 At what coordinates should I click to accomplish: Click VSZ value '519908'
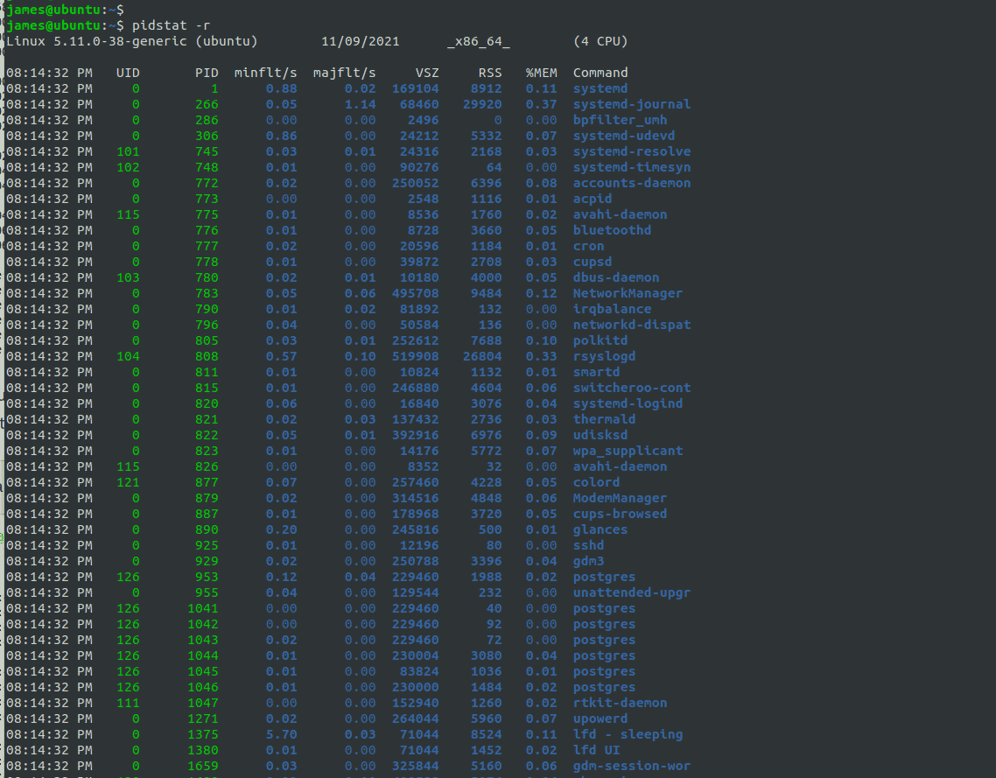pos(416,356)
